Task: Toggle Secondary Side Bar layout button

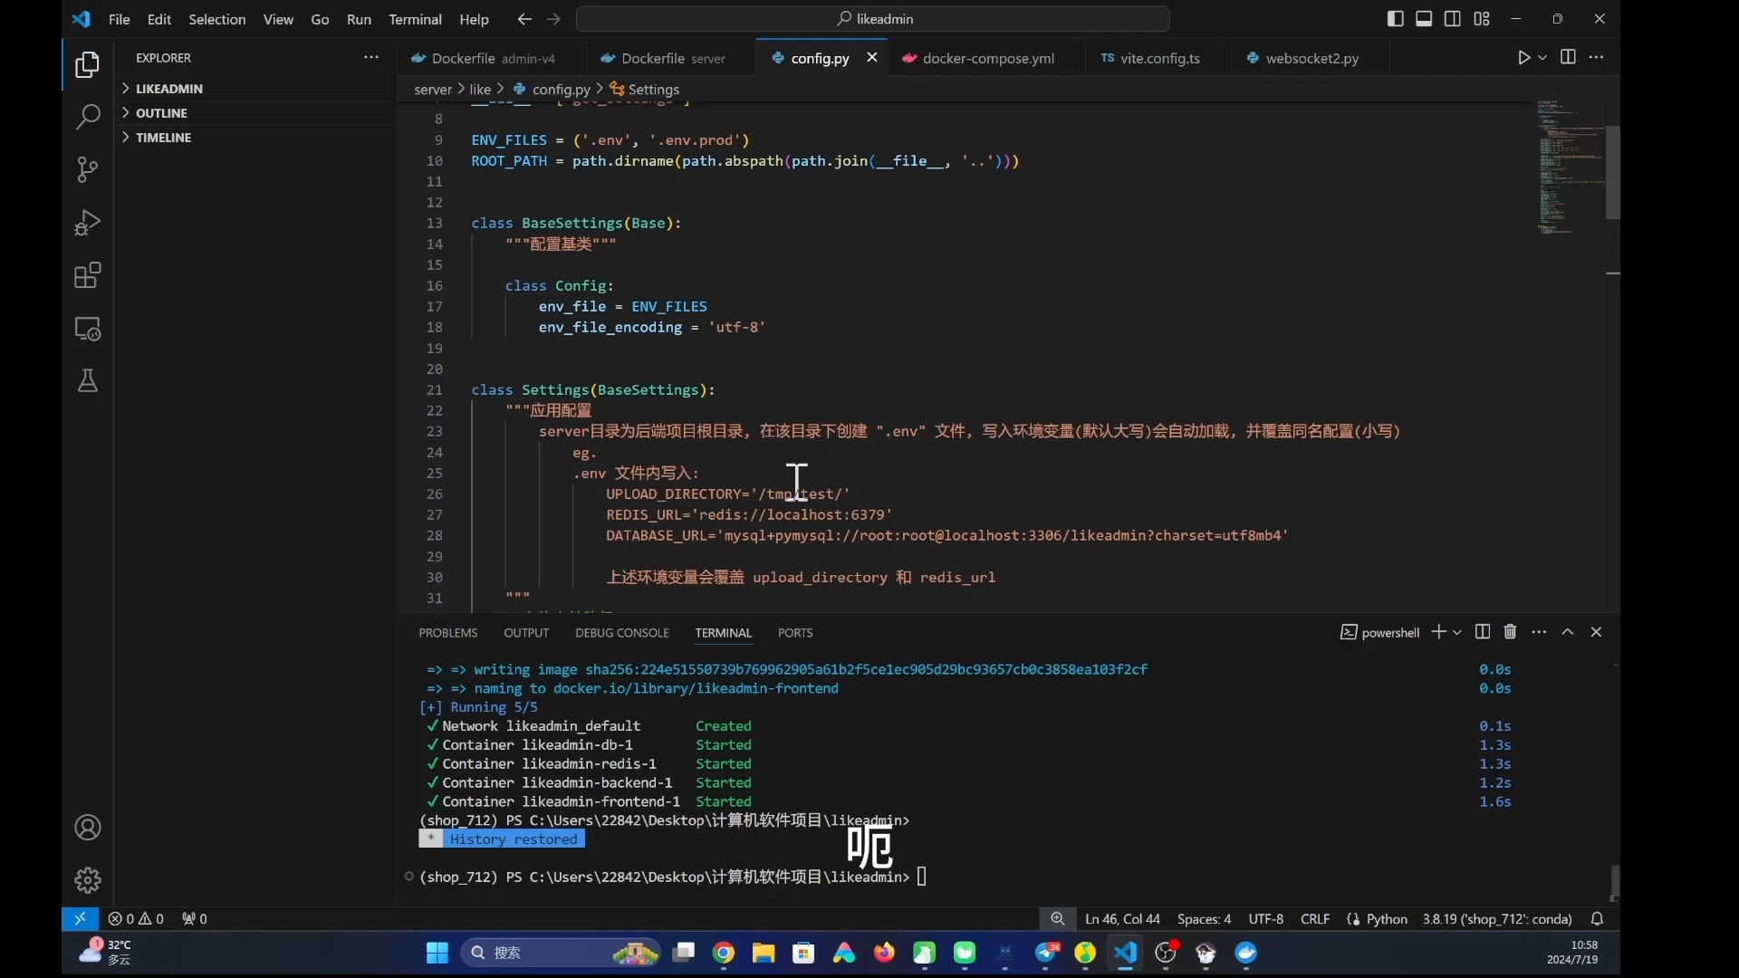Action: click(1453, 19)
